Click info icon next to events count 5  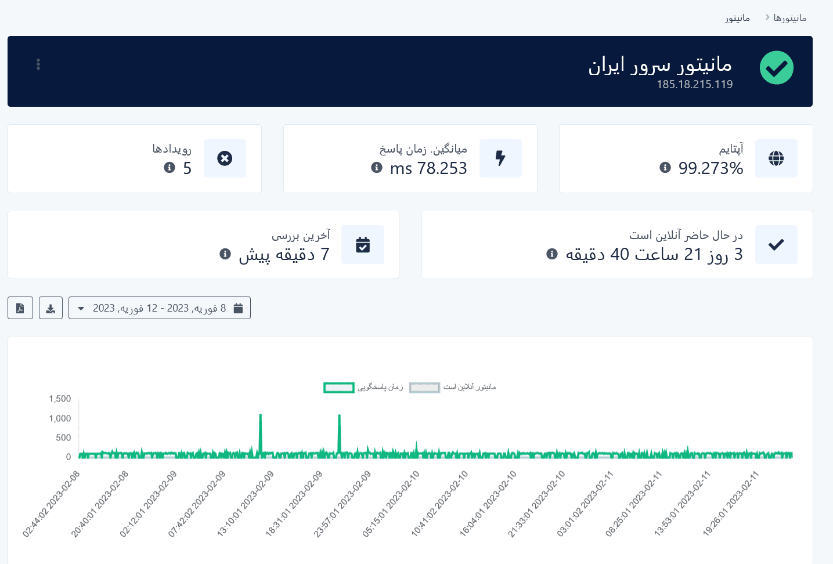[x=170, y=168]
